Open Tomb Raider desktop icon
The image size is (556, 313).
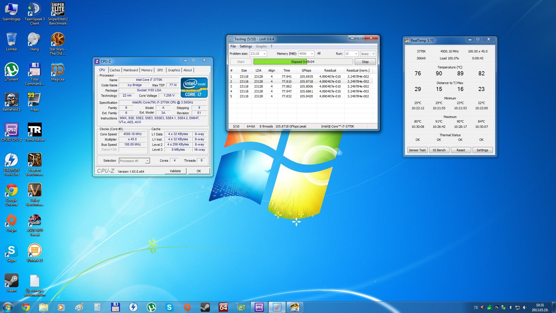34,130
